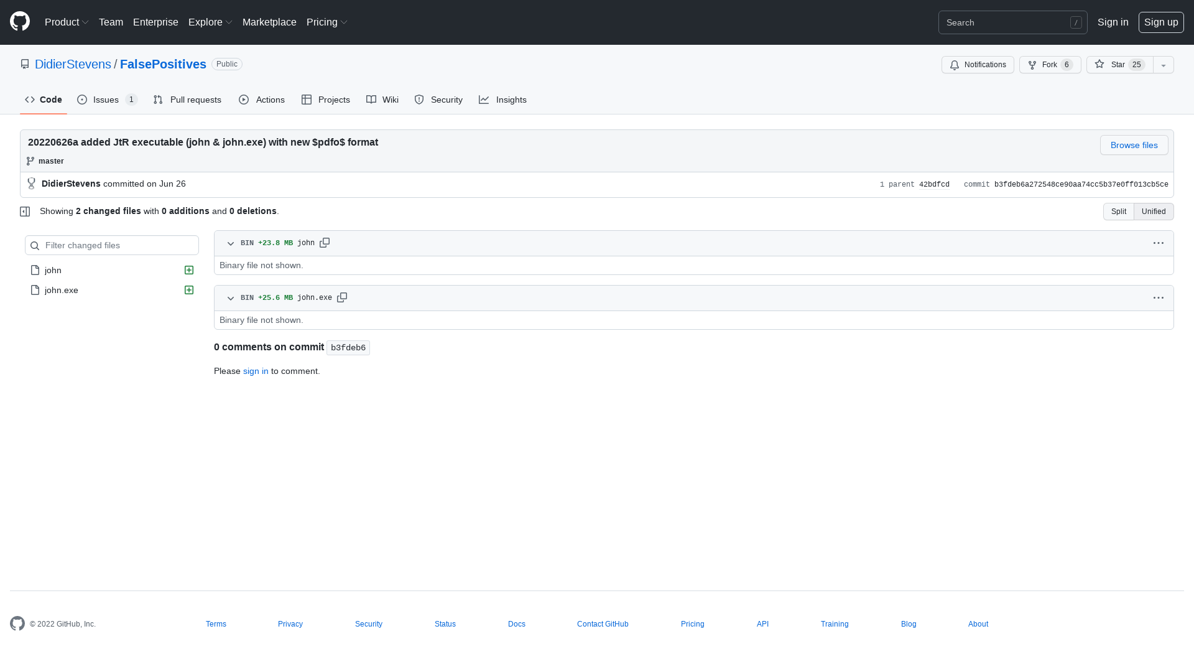Open the Actions tab

262,100
